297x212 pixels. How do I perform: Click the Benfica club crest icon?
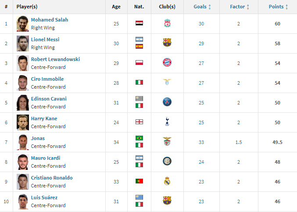pos(167,142)
